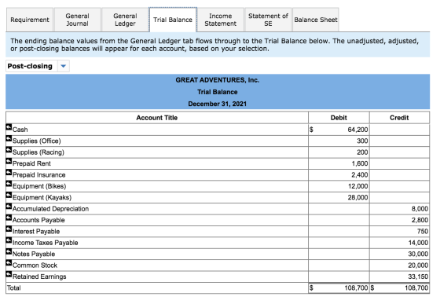Click the December 31, 2021 date heading

tap(218, 104)
